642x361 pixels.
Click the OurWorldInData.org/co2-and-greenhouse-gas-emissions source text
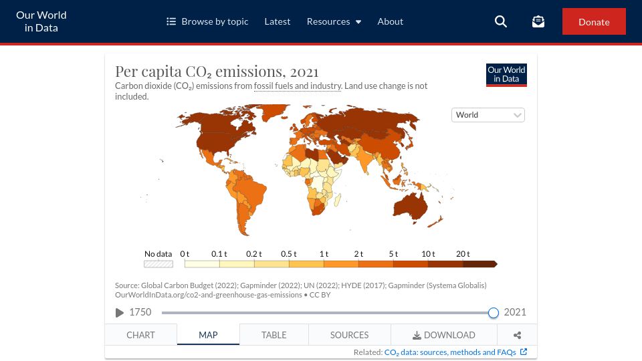209,295
